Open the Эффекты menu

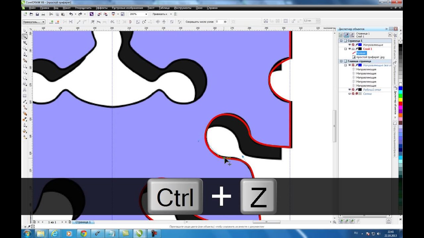(x=101, y=8)
